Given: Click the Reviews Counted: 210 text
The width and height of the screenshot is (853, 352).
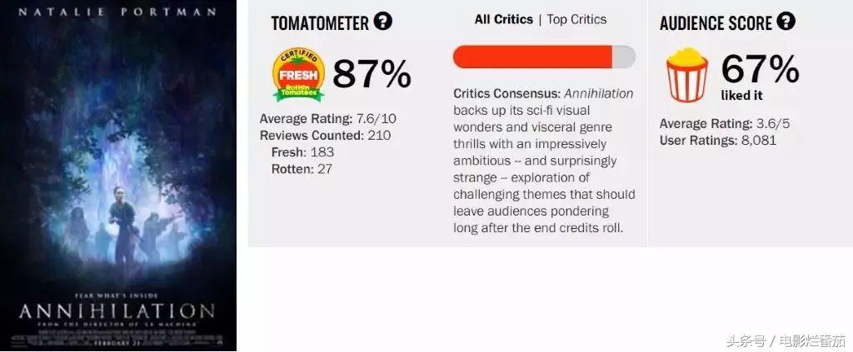Looking at the screenshot, I should (325, 135).
